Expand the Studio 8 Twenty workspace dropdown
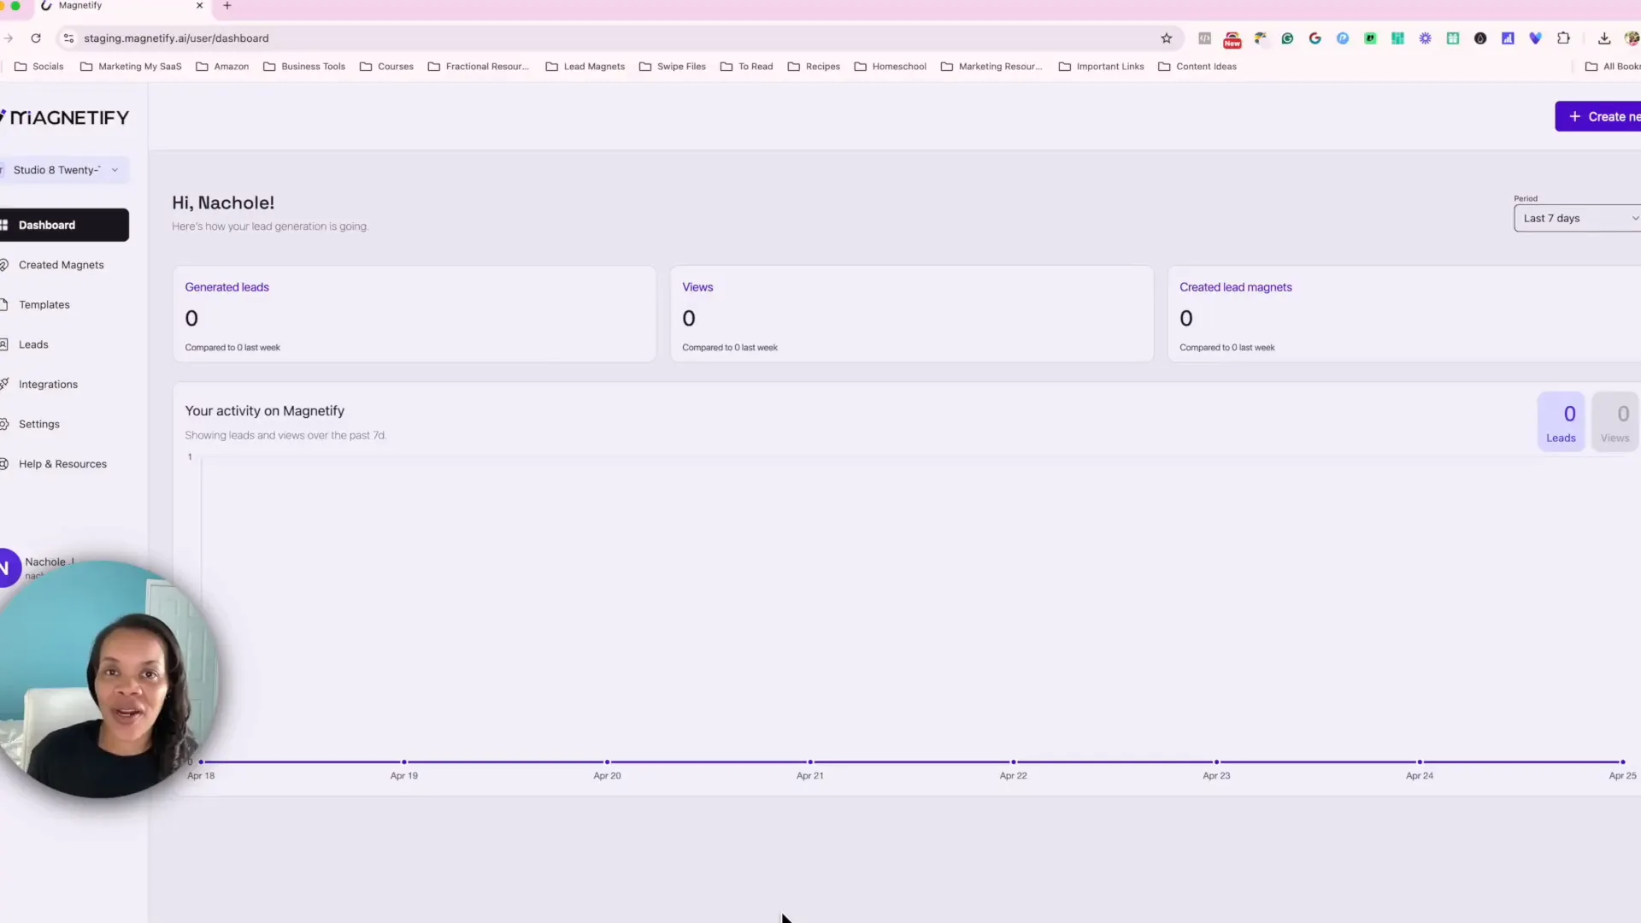Viewport: 1641px width, 923px height. coord(64,170)
